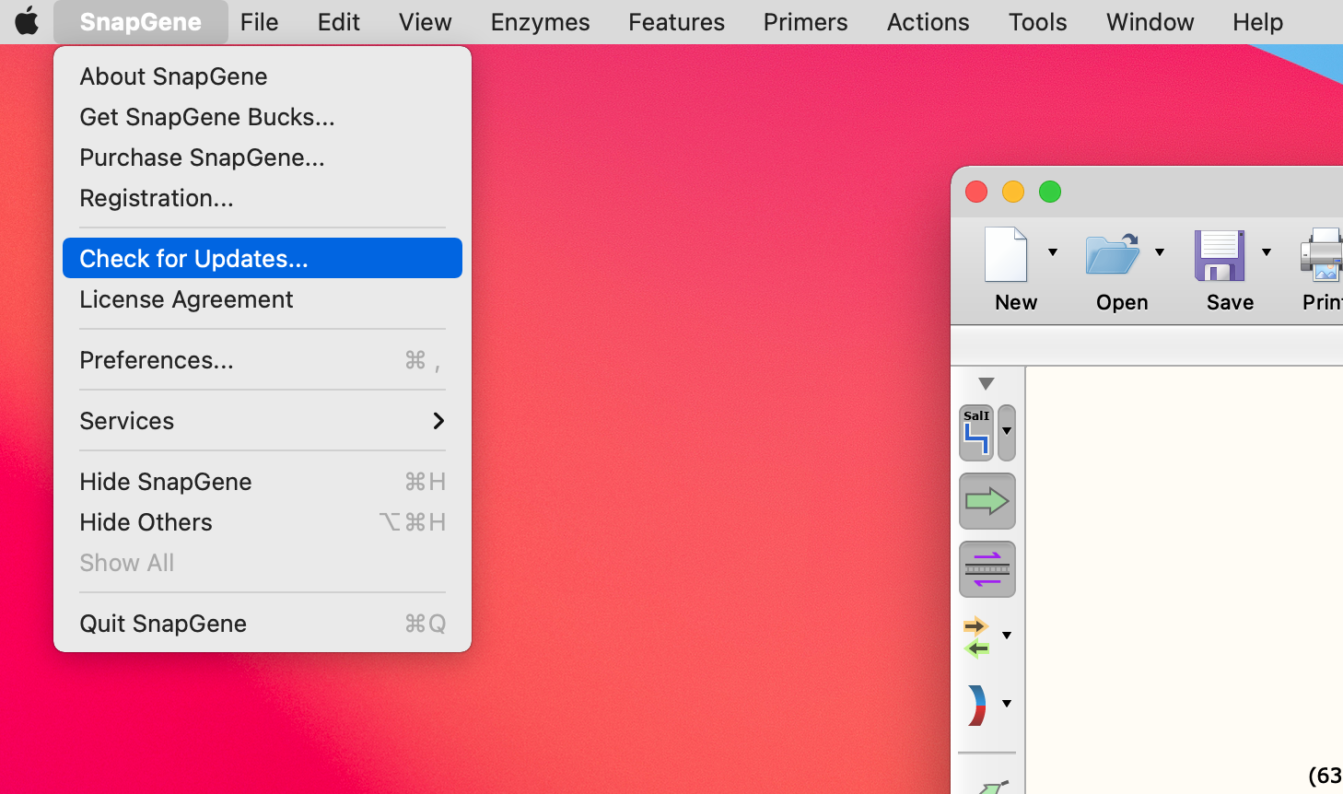This screenshot has height=794, width=1343.
Task: Click the orange and green translation arrows icon
Action: point(976,636)
